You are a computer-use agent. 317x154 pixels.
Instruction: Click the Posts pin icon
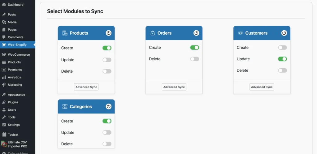coord(4,15)
